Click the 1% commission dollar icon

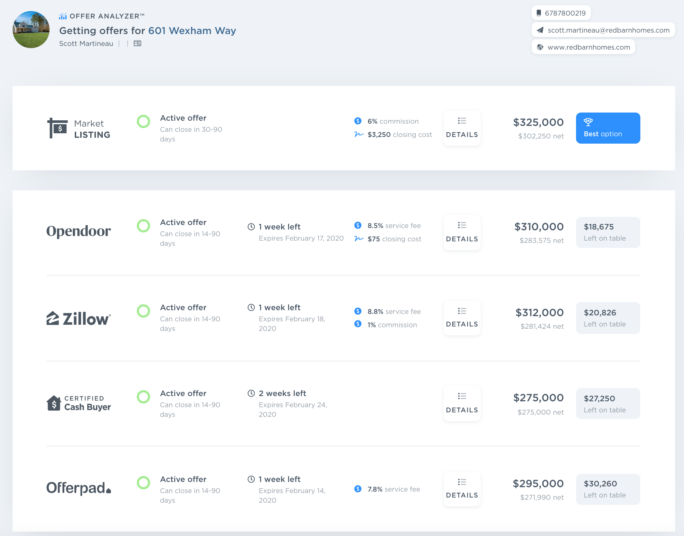click(358, 324)
